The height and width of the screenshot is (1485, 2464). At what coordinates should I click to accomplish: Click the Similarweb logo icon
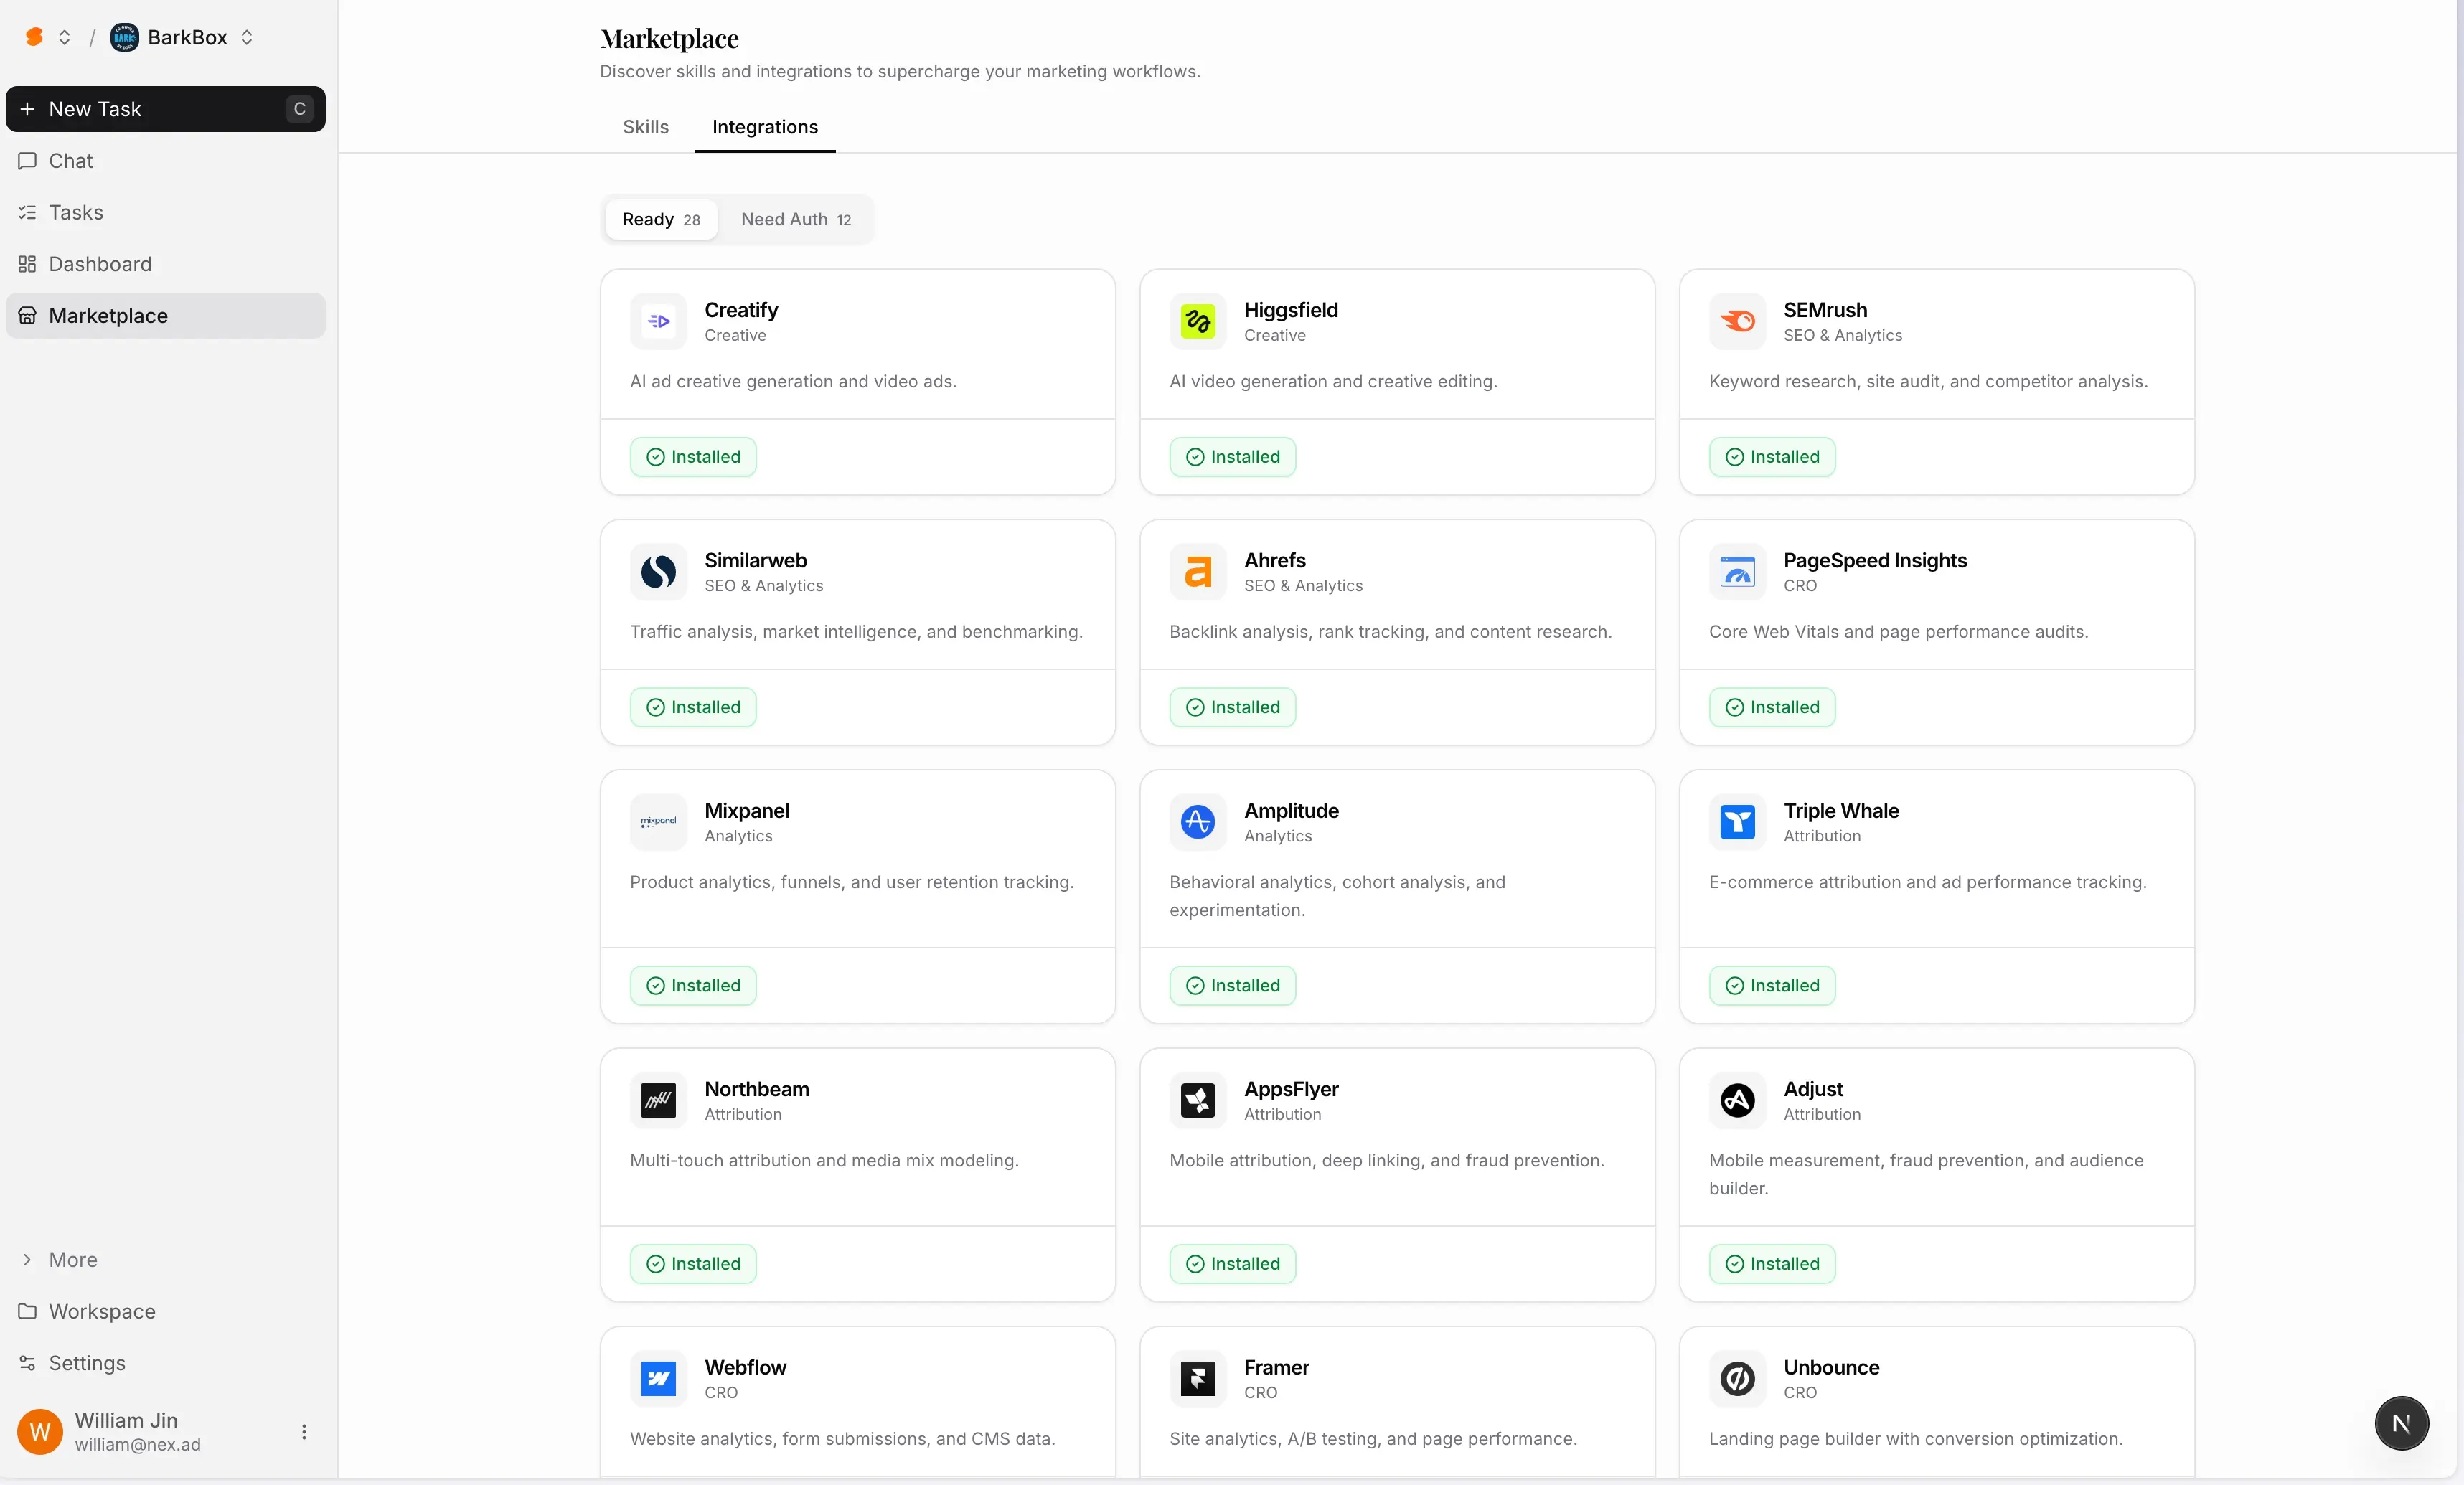click(x=658, y=571)
